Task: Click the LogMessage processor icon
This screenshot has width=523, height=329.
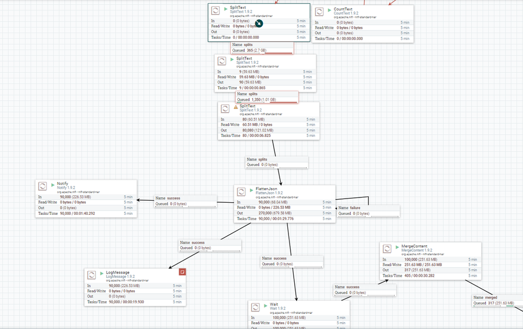Action: pyautogui.click(x=92, y=275)
